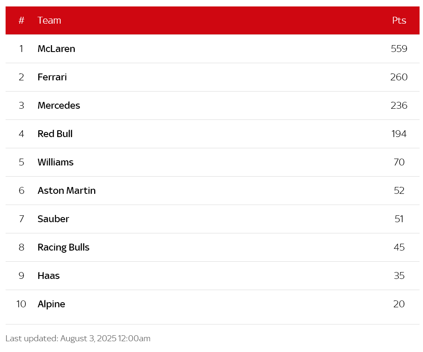Click the Alpine team name
The image size is (423, 352).
[51, 304]
